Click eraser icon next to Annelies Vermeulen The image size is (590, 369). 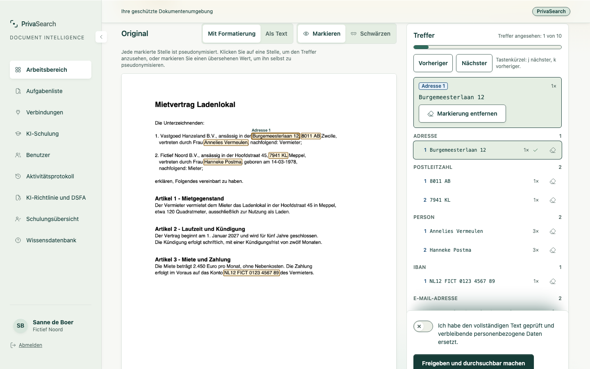pyautogui.click(x=553, y=231)
